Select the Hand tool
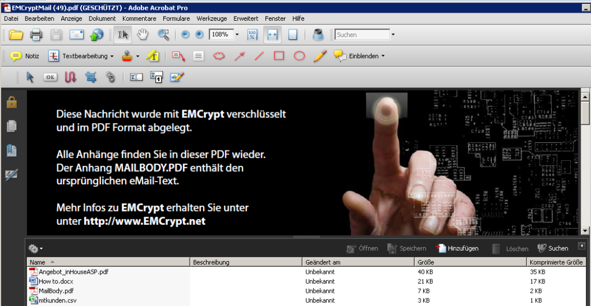The width and height of the screenshot is (591, 306). (x=143, y=35)
